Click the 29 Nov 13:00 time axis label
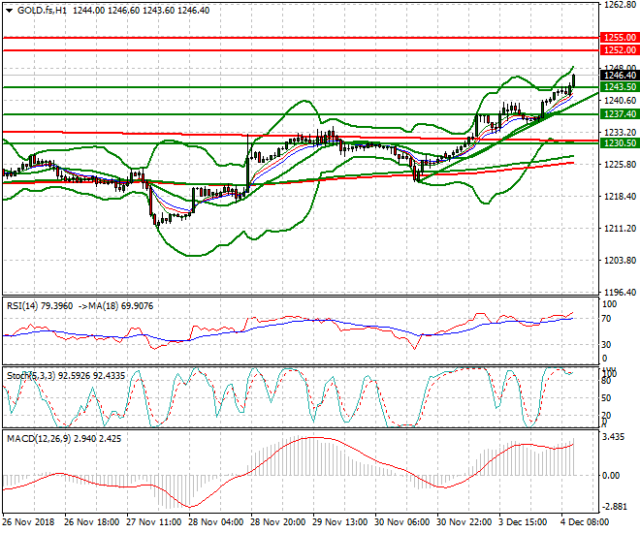Image resolution: width=640 pixels, height=533 pixels. click(340, 522)
